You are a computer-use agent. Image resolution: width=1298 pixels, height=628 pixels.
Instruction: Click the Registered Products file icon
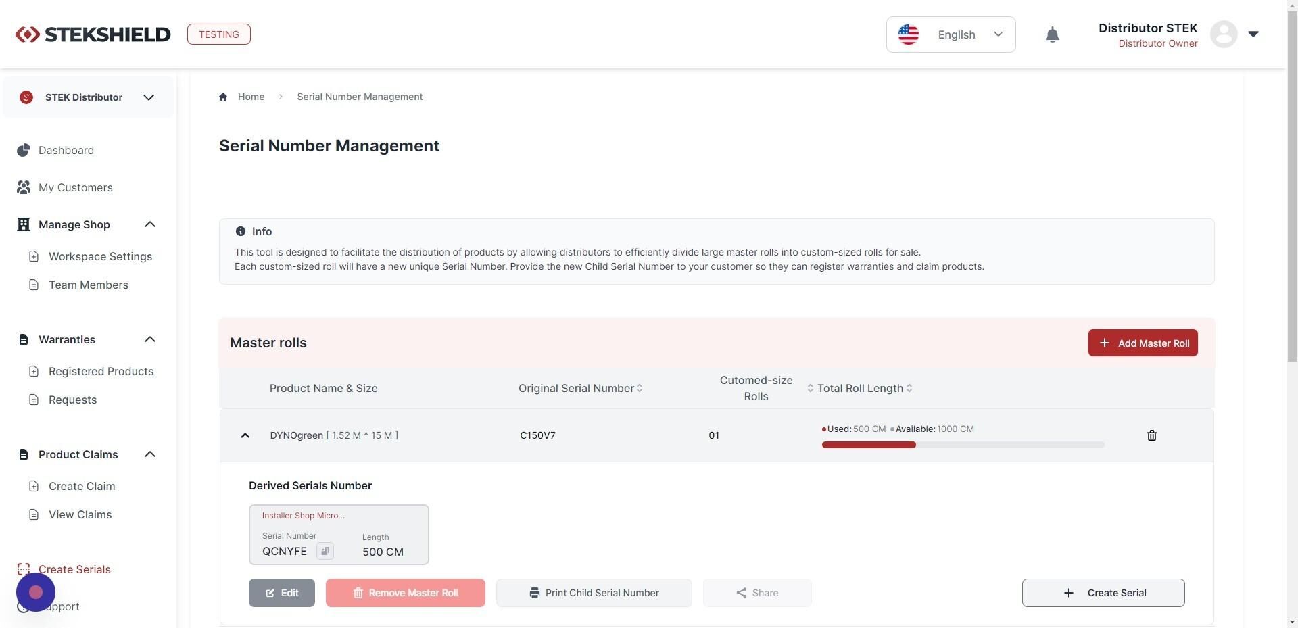click(34, 371)
